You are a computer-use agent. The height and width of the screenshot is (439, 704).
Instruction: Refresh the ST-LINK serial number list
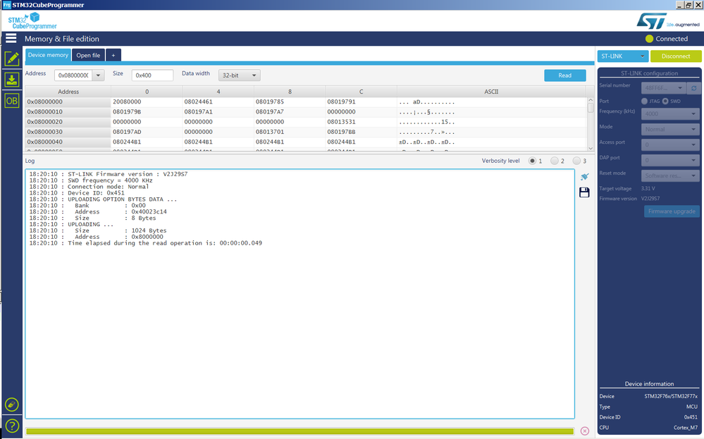(x=693, y=88)
